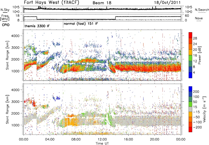Click the power colorbar value '28'
209x145 pixels.
[x=195, y=38]
